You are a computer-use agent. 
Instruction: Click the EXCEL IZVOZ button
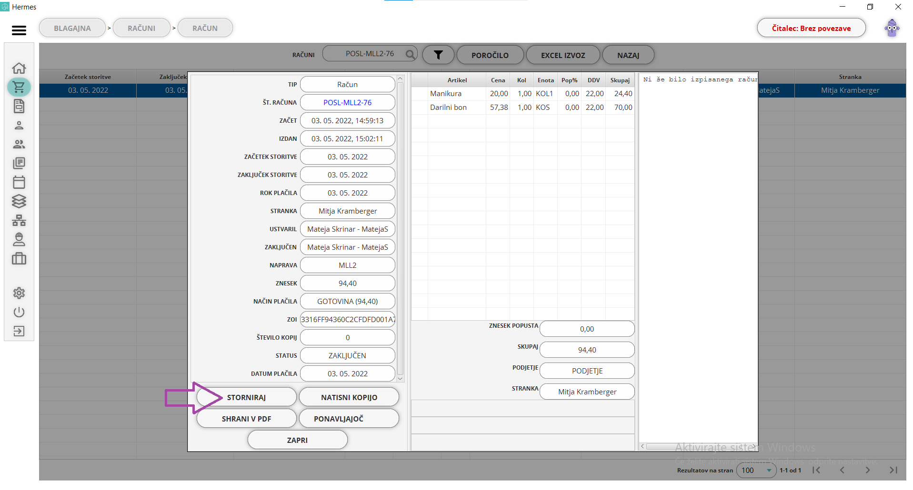[563, 55]
